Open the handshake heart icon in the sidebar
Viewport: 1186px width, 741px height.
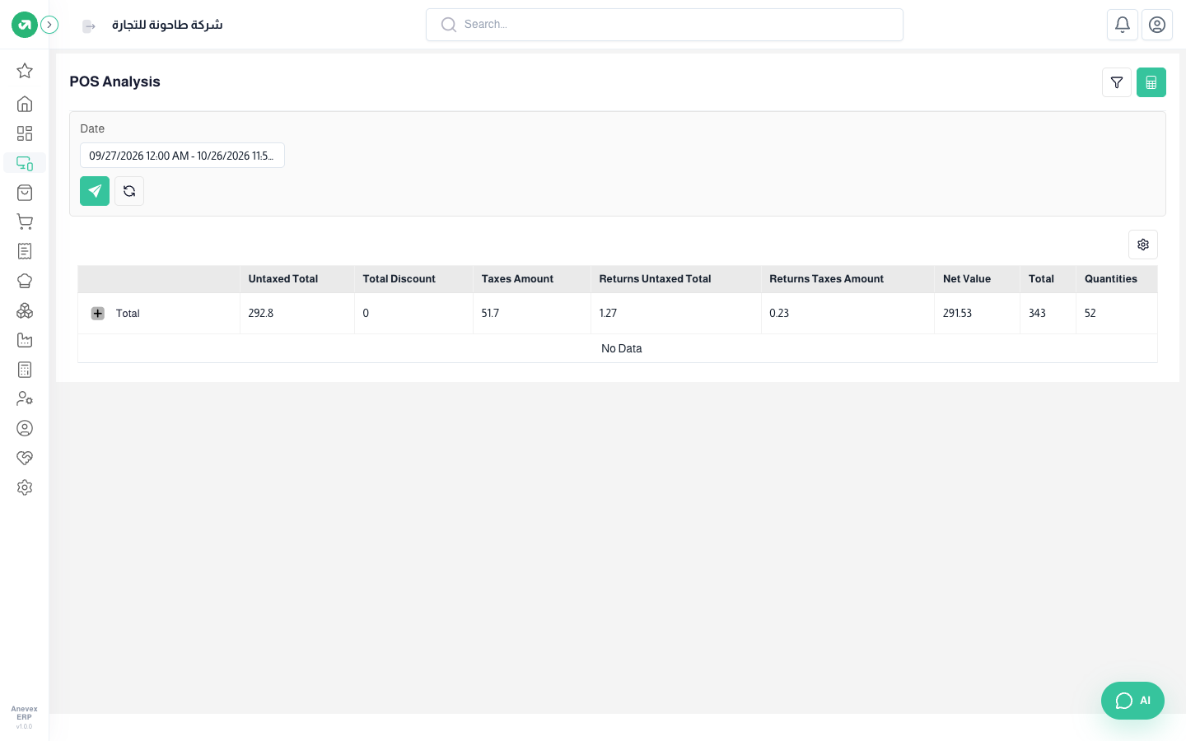pyautogui.click(x=25, y=458)
